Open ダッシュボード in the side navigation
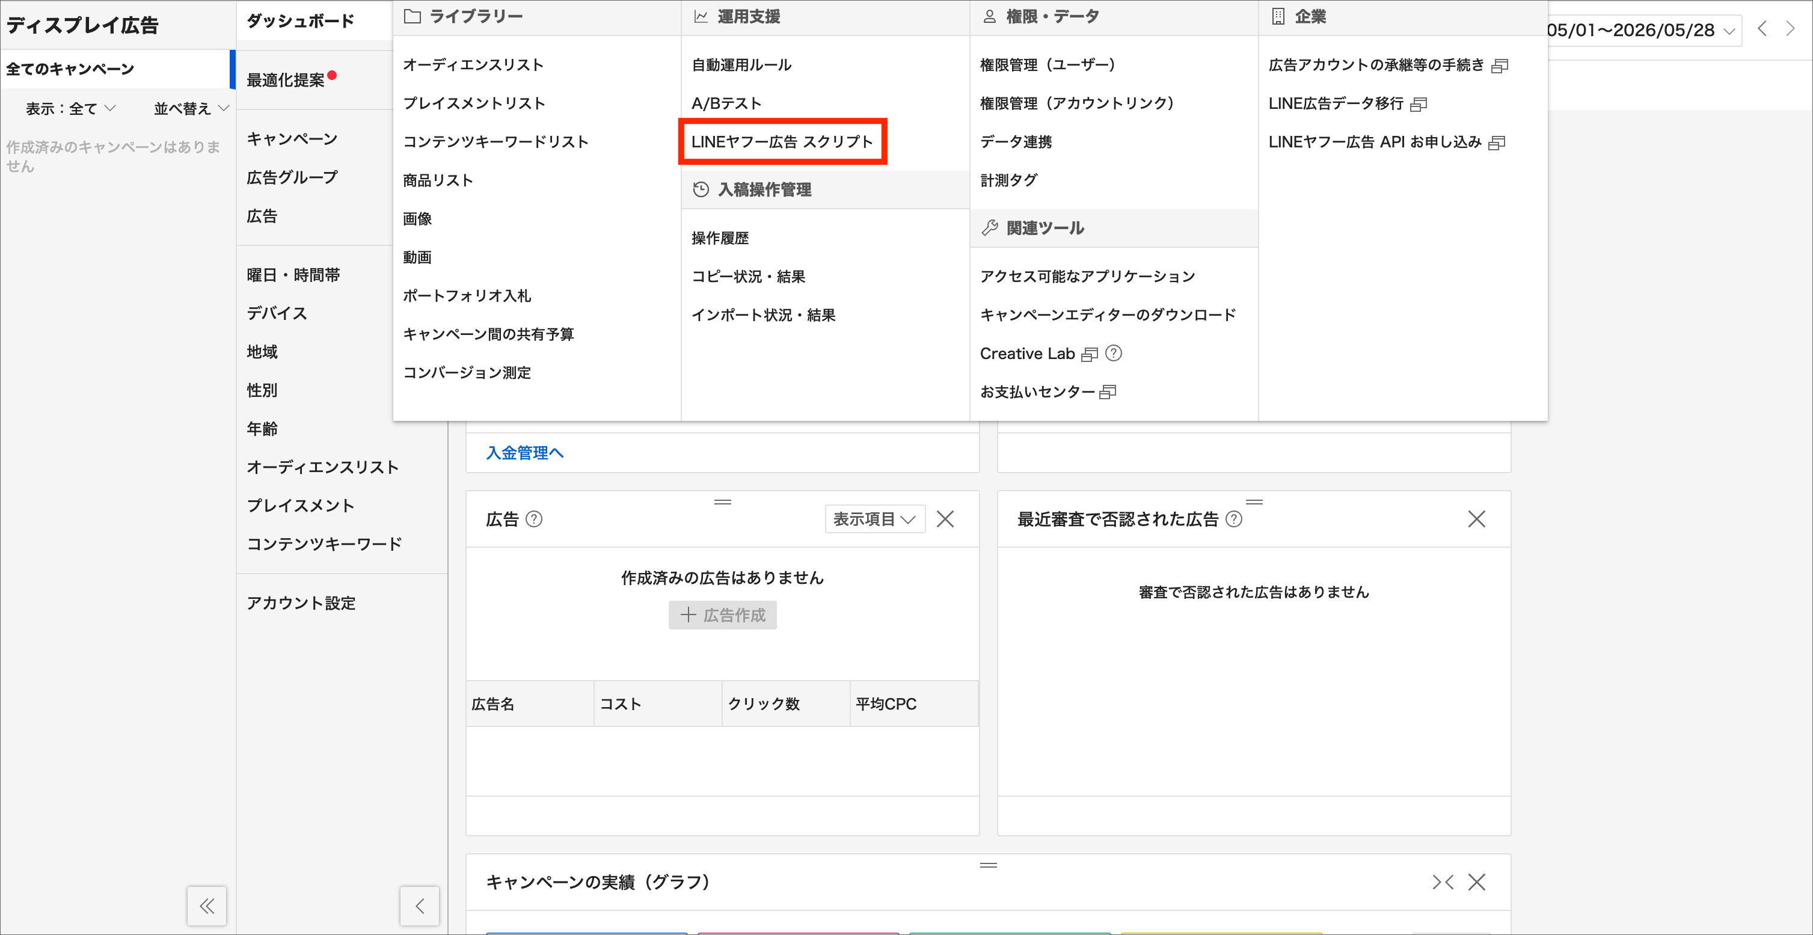This screenshot has width=1813, height=935. point(301,21)
